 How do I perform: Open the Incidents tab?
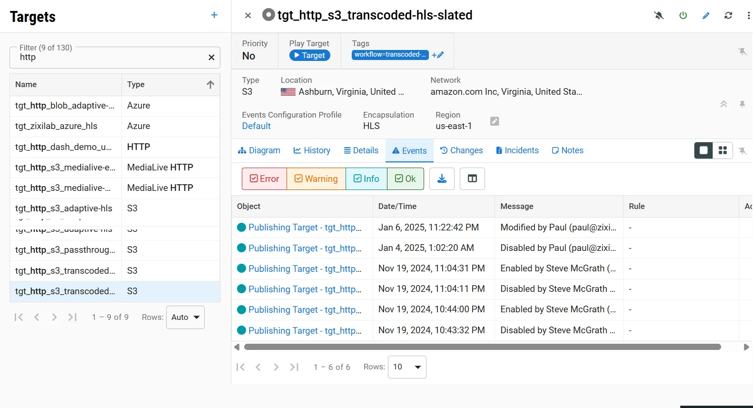click(x=517, y=150)
